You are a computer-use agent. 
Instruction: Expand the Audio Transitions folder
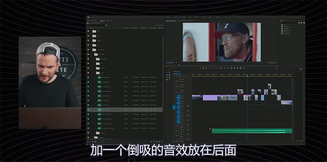coord(280,30)
